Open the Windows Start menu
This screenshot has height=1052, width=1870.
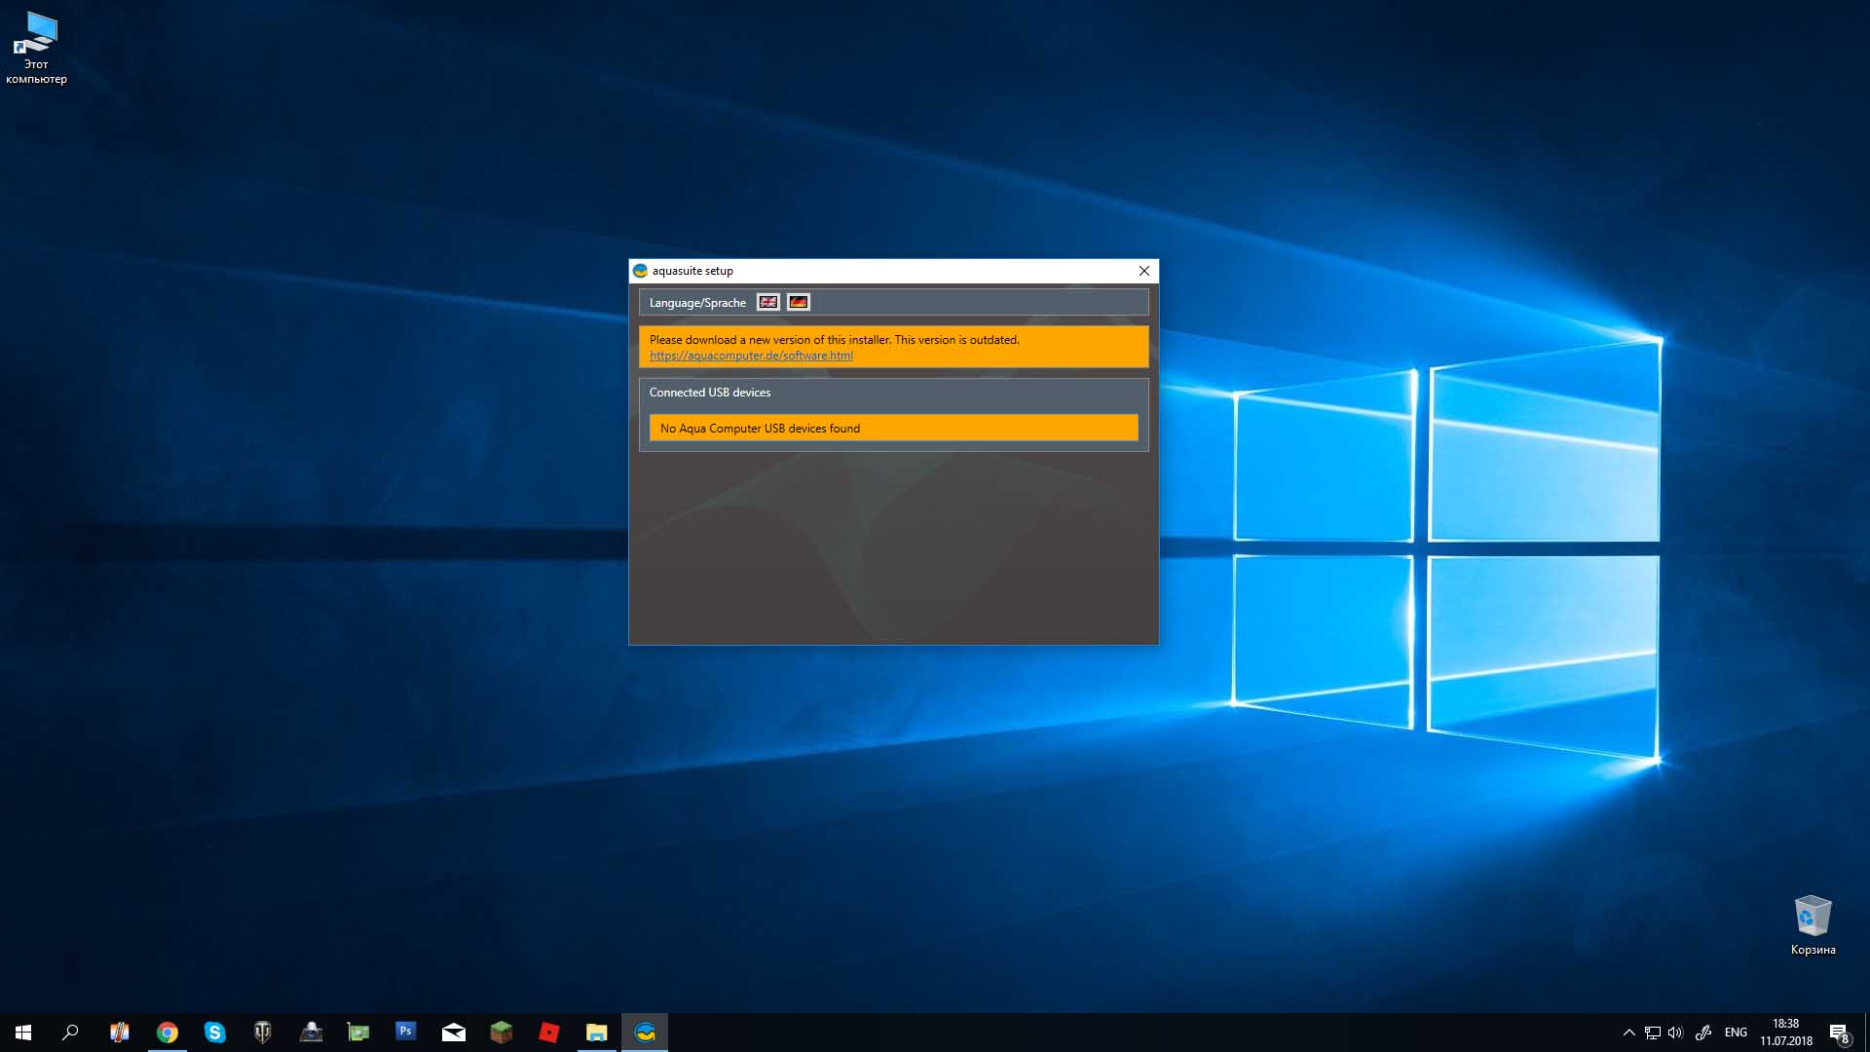pos(23,1033)
